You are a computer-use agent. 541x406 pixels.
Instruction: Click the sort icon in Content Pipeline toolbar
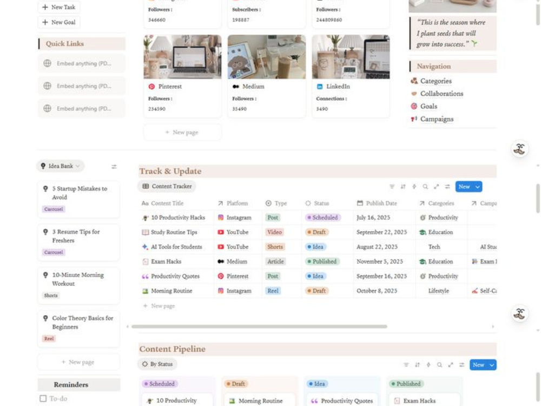tap(417, 364)
